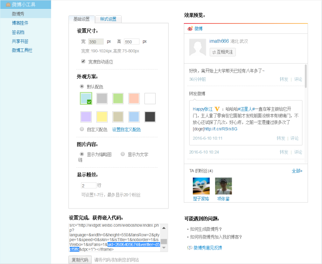Pick the yellow color swatch
This screenshot has width=322, height=264.
[102, 117]
